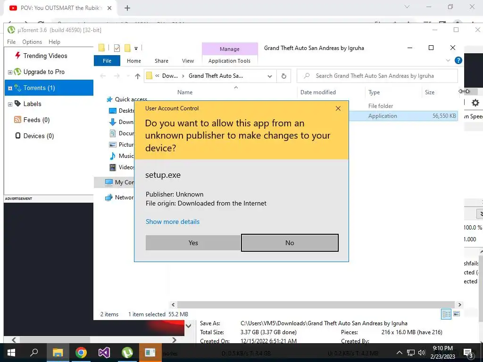Image resolution: width=483 pixels, height=362 pixels.
Task: Open taskbar search magnifier
Action: click(34, 353)
